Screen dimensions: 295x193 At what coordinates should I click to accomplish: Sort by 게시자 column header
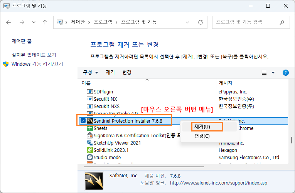tap(226, 83)
